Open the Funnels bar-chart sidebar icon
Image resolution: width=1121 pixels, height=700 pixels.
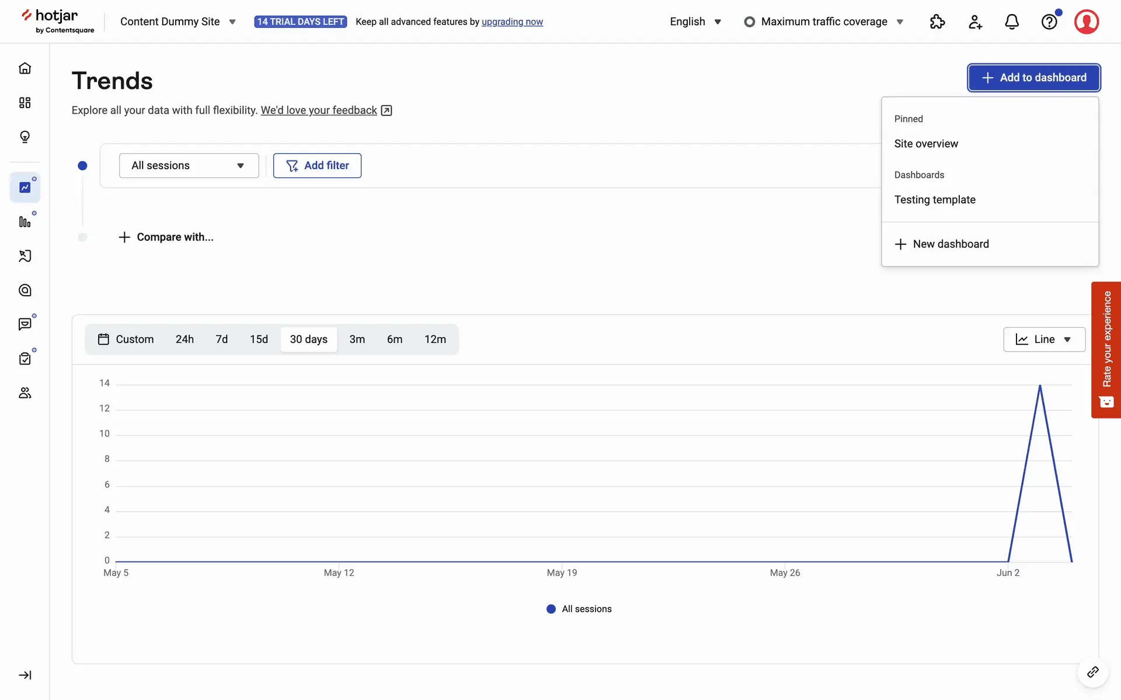point(25,222)
